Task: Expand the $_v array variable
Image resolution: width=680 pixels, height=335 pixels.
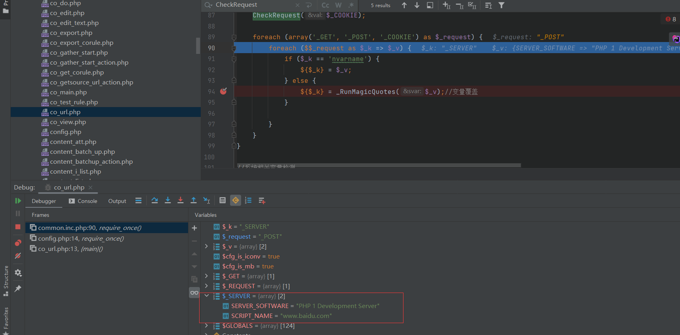Action: (206, 246)
